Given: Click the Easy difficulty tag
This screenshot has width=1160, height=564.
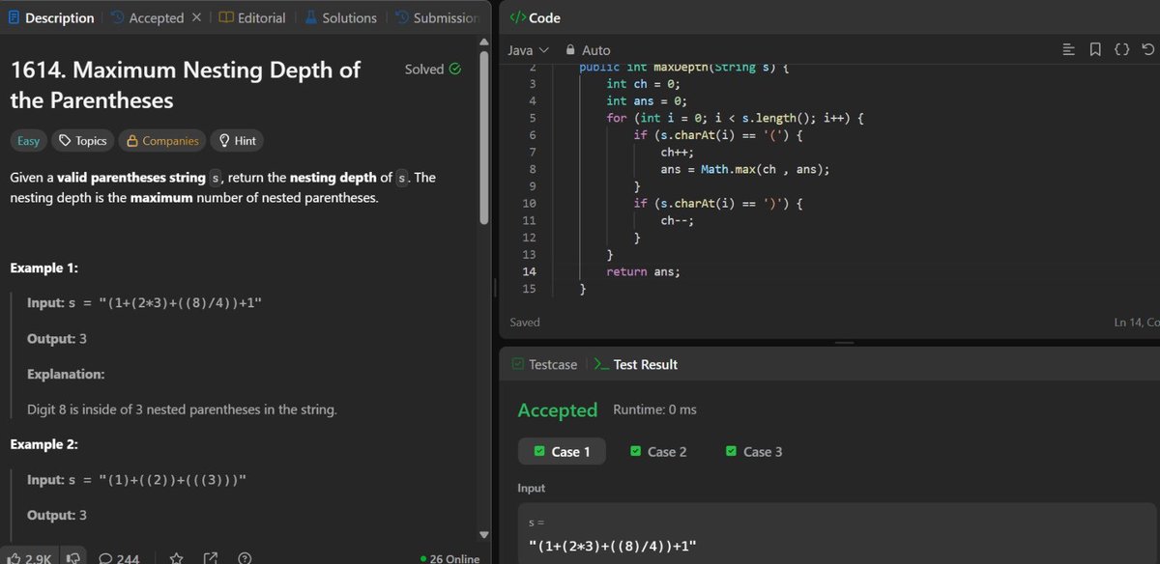Looking at the screenshot, I should click(29, 141).
